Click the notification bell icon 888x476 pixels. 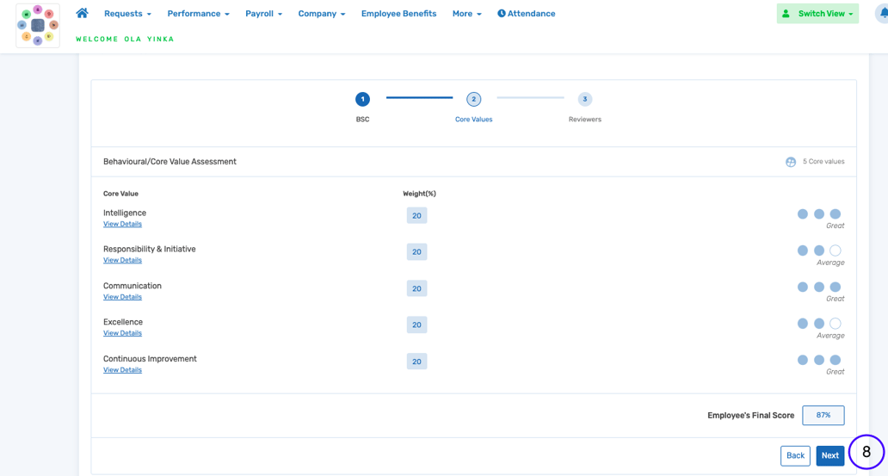[882, 14]
